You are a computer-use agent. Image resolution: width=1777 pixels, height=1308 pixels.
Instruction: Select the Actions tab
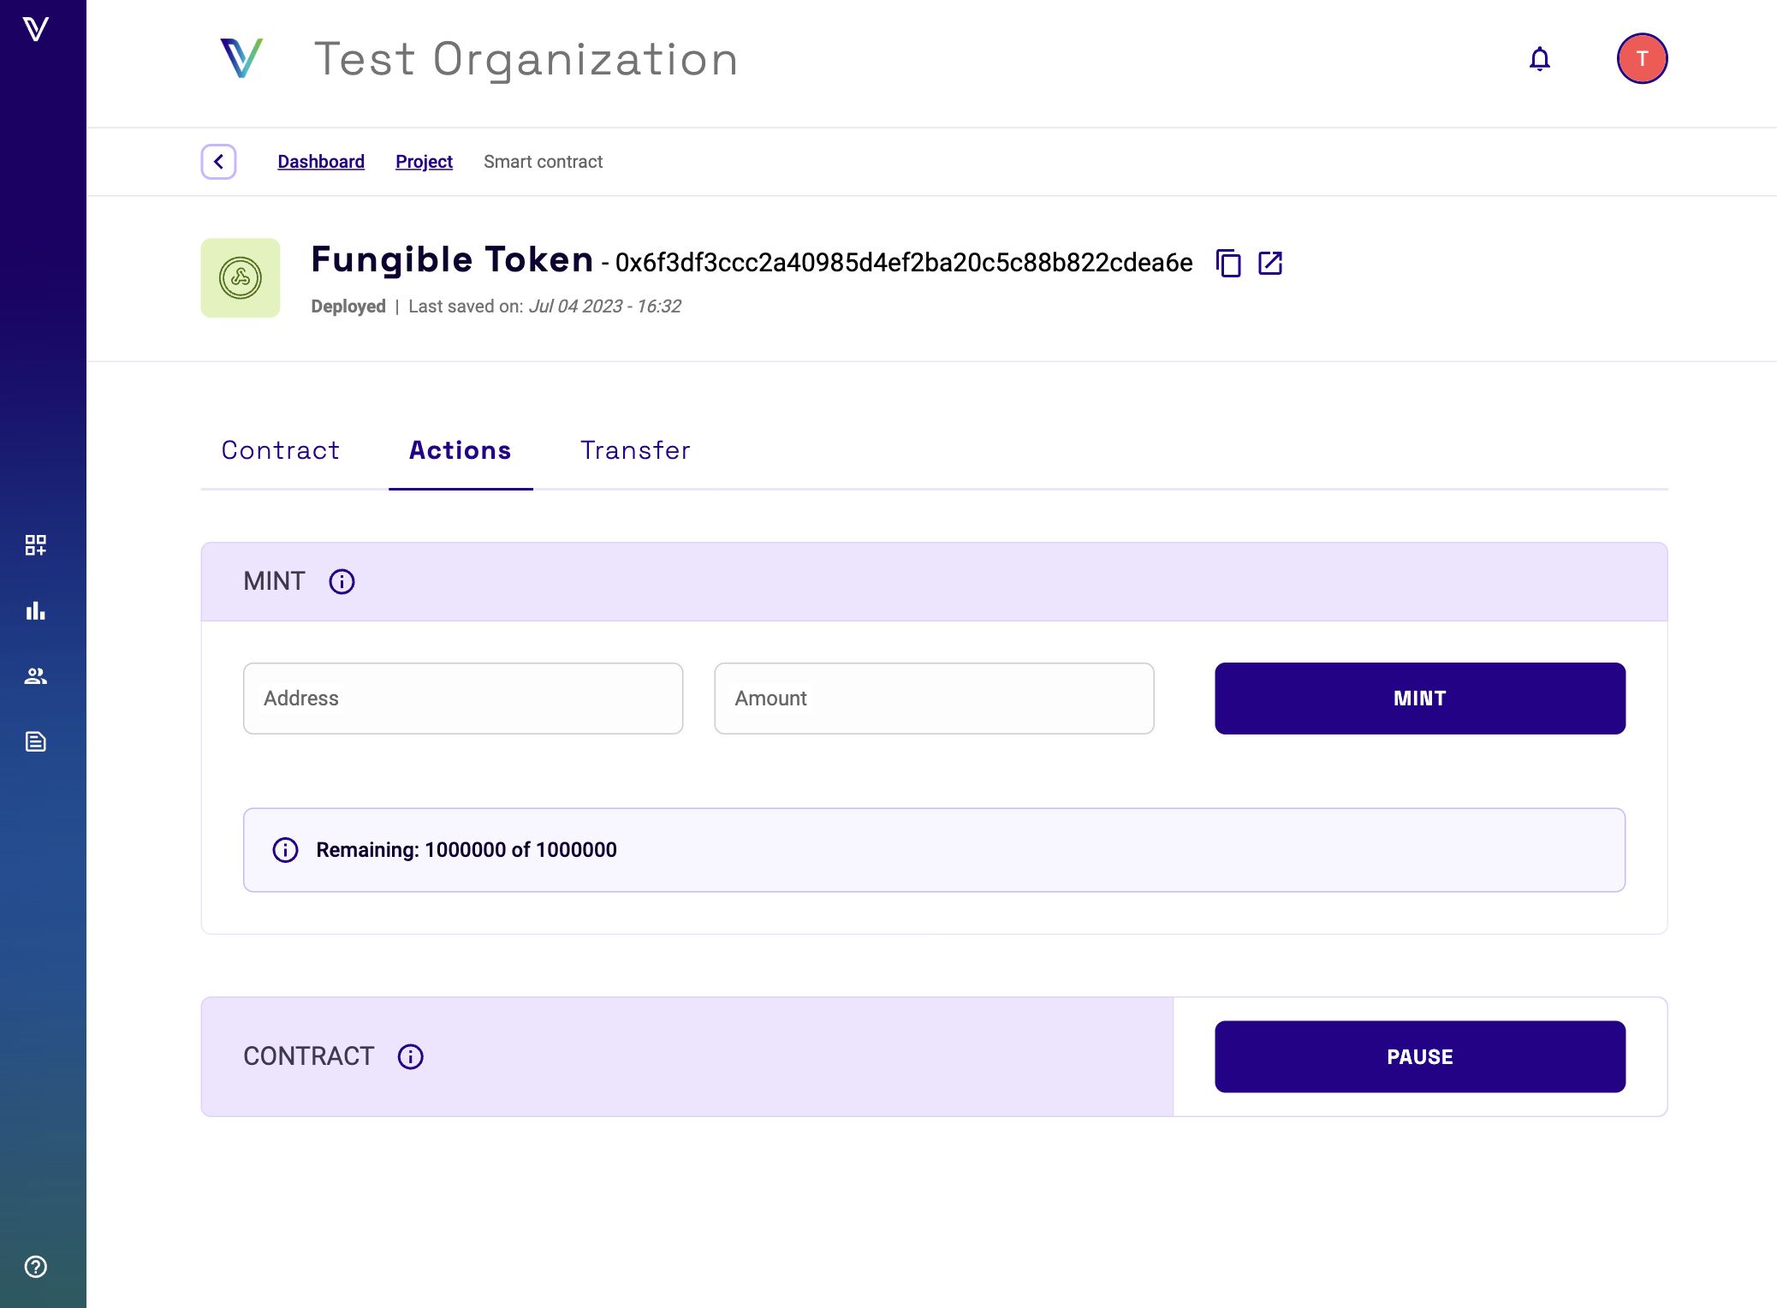tap(461, 450)
